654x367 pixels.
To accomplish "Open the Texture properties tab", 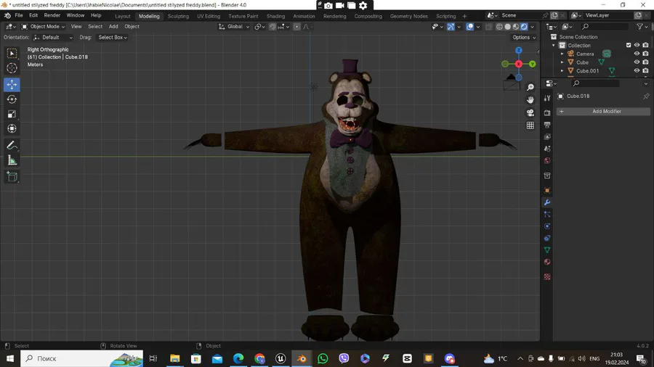I will [x=547, y=277].
